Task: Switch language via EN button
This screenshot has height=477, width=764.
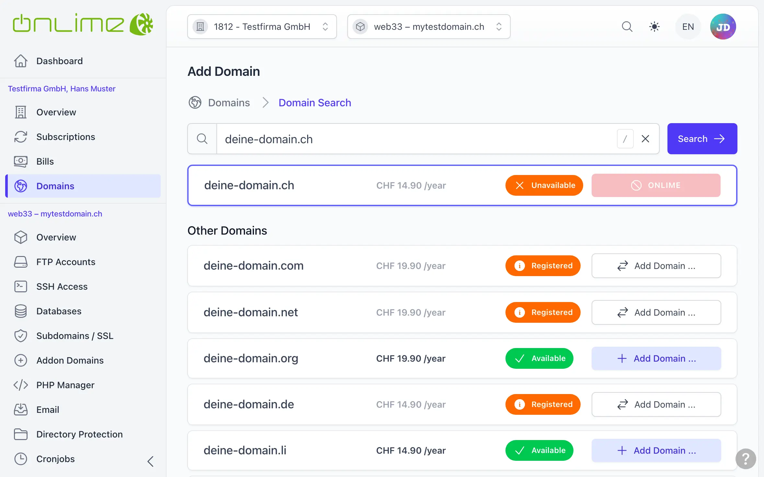Action: 688,27
